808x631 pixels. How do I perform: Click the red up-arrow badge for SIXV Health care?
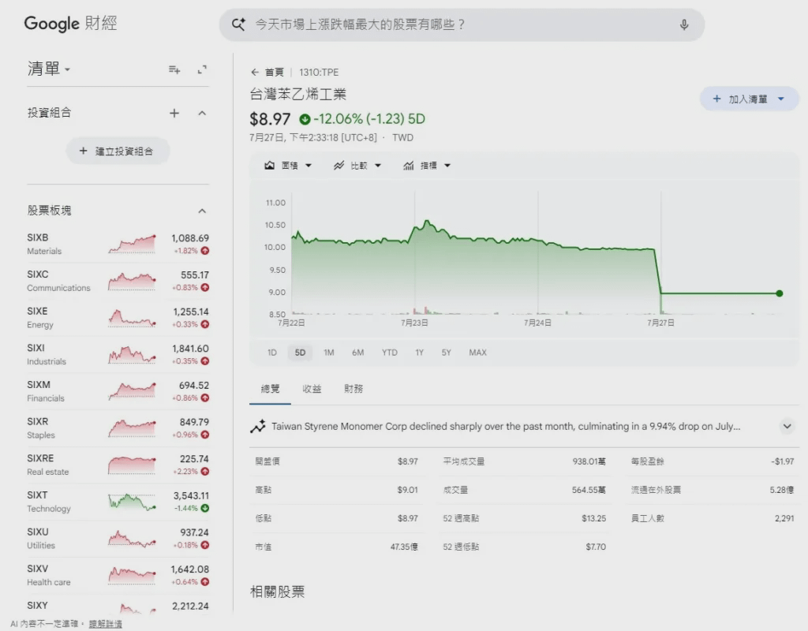click(x=205, y=582)
